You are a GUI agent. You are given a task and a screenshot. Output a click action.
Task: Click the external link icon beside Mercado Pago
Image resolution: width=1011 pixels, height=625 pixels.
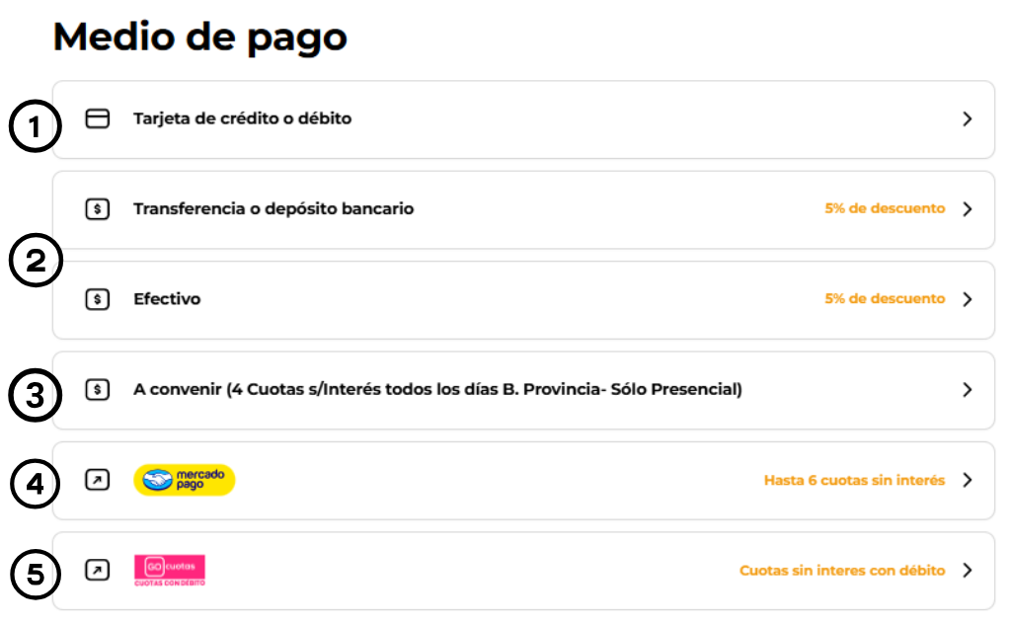point(98,480)
